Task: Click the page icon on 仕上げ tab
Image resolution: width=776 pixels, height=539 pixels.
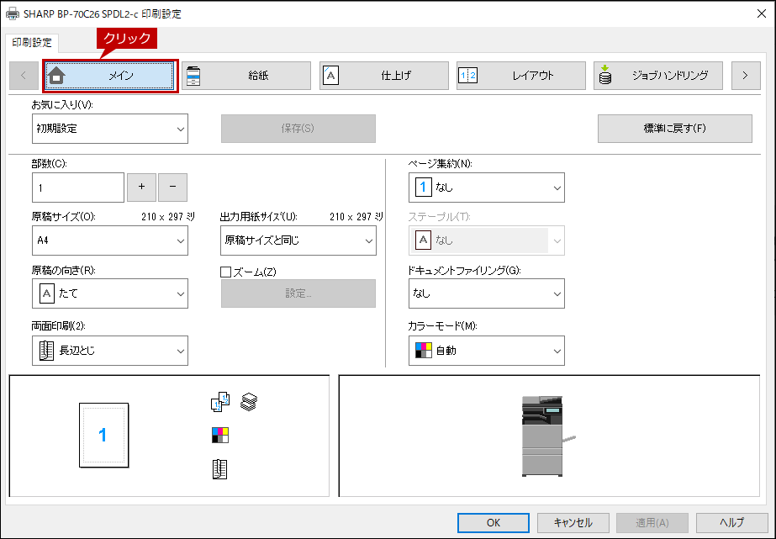Action: coord(330,76)
